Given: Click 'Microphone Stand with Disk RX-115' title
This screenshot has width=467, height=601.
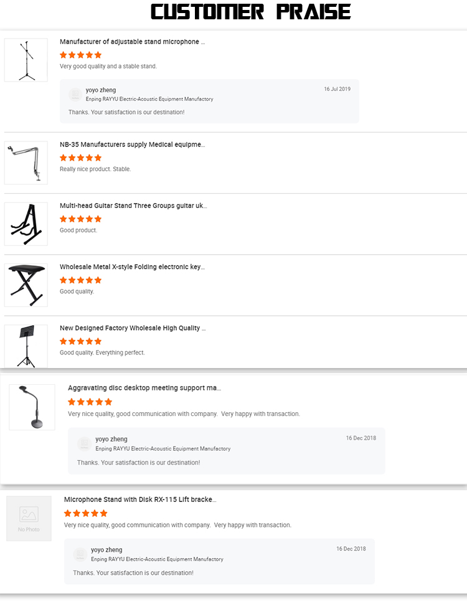Looking at the screenshot, I should [x=140, y=499].
